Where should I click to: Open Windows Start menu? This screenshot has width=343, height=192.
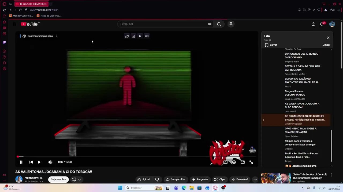(120, 188)
